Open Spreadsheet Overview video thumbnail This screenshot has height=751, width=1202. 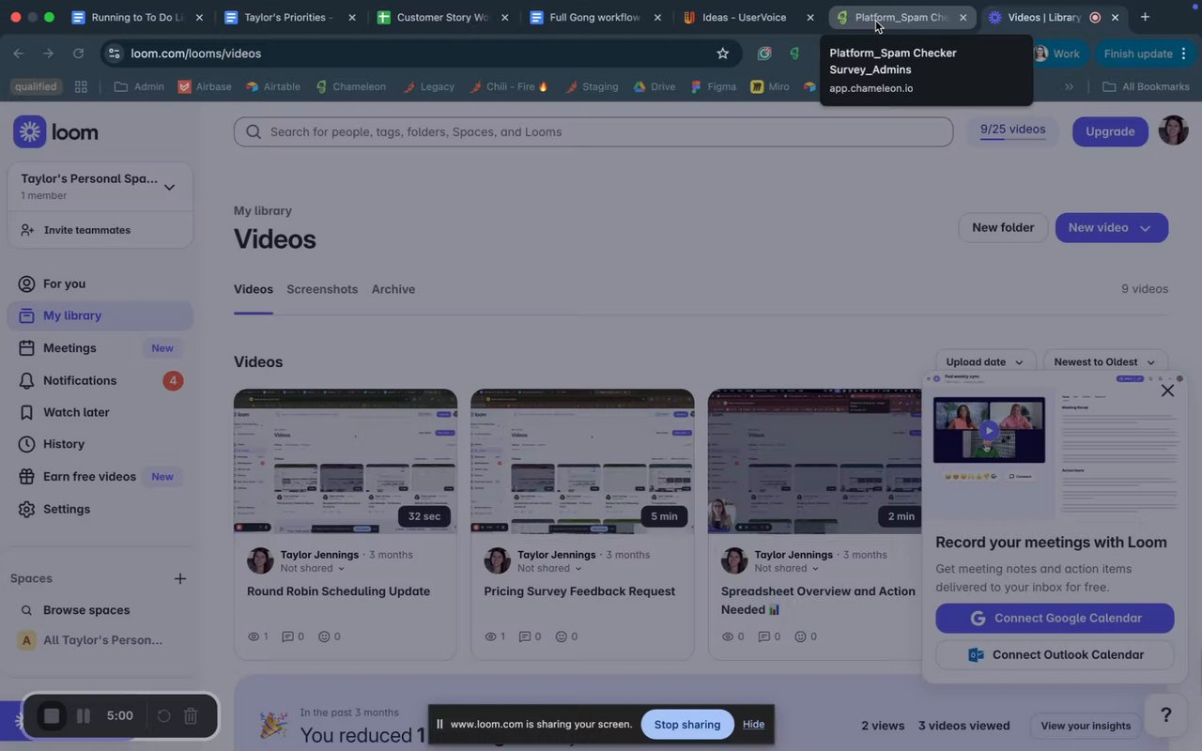(815, 461)
